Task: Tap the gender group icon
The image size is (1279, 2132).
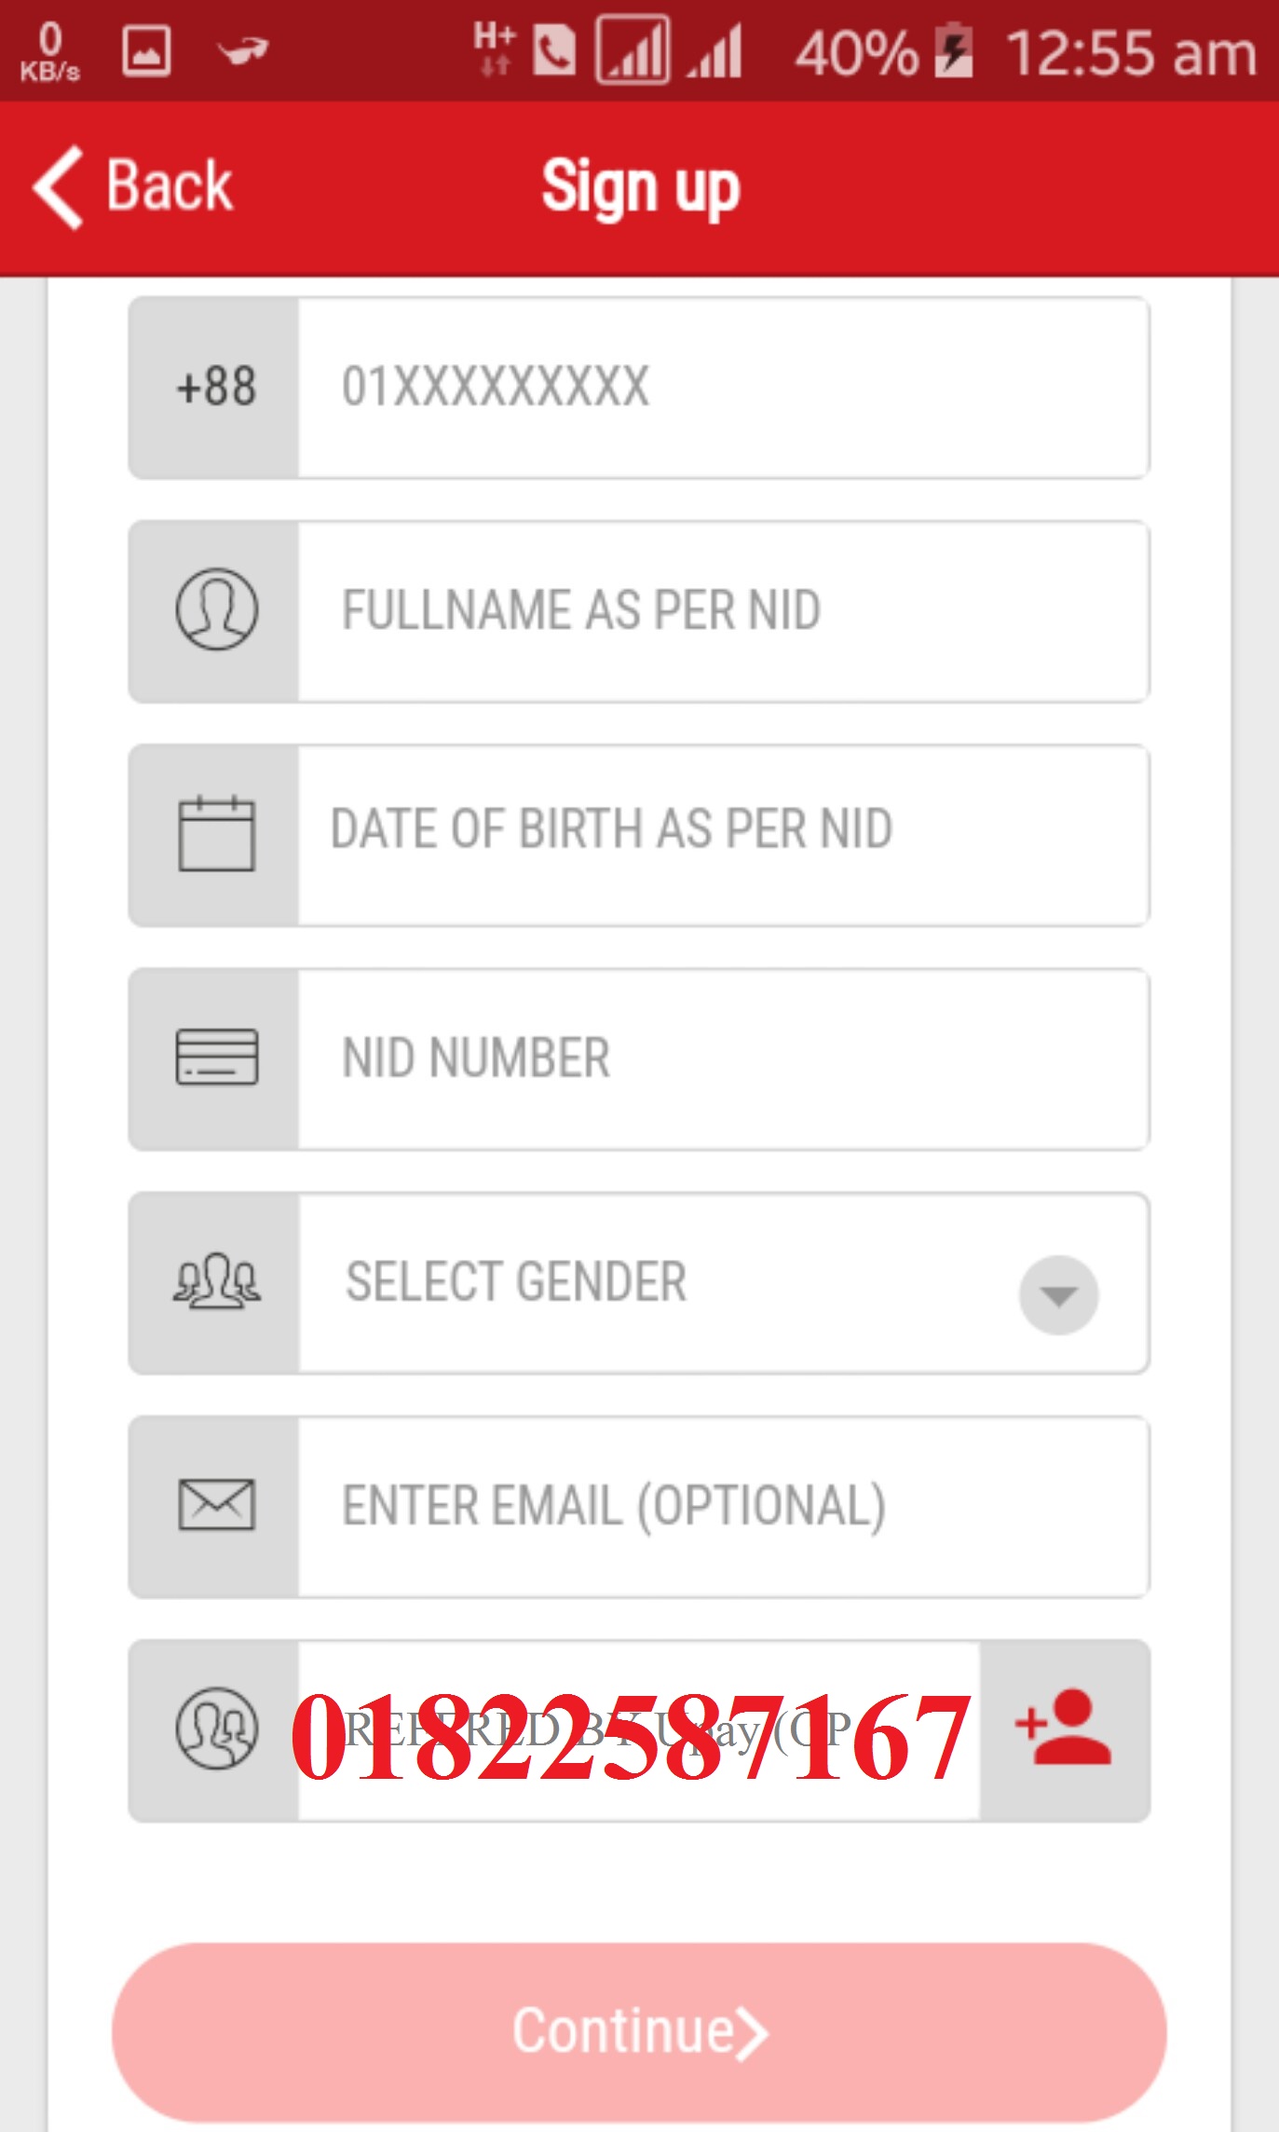Action: coord(216,1281)
